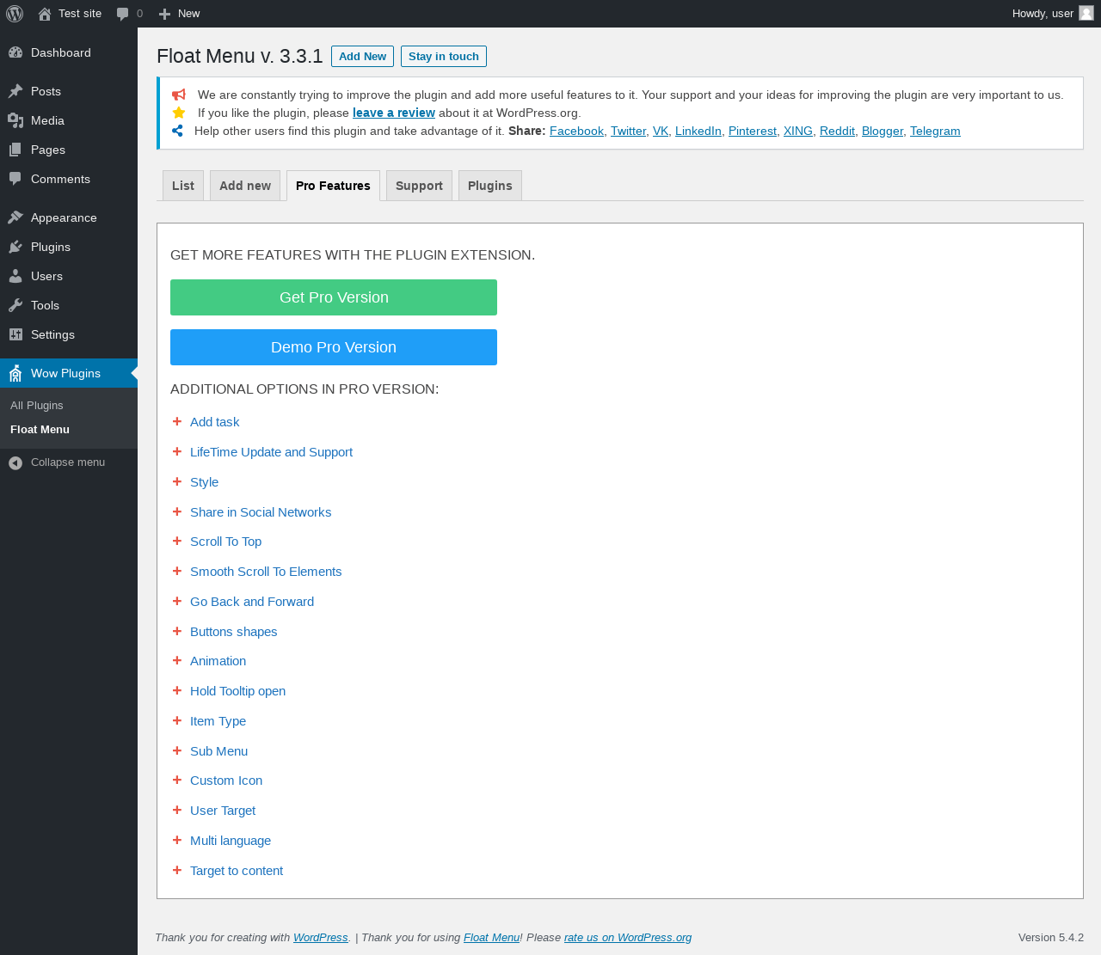
Task: Click the Dashboard gauge icon
Action: coord(15,52)
